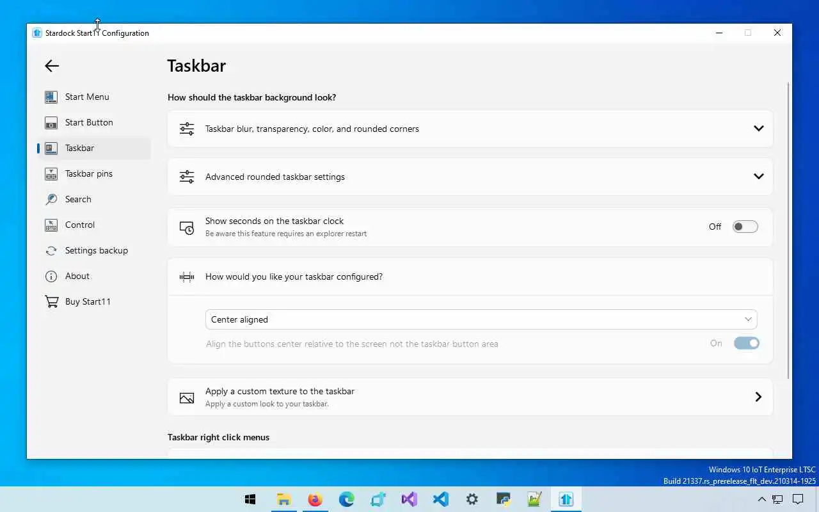This screenshot has width=819, height=512.
Task: Click the About info icon
Action: [x=51, y=276]
